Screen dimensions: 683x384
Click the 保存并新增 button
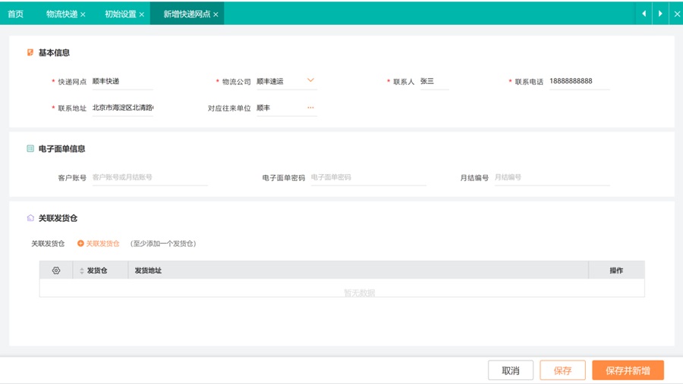(628, 370)
